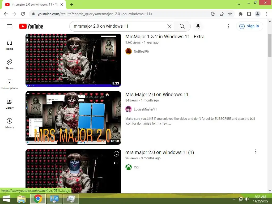This screenshot has width=272, height=204.
Task: Toggle Chrome side panel
Action: point(249,14)
